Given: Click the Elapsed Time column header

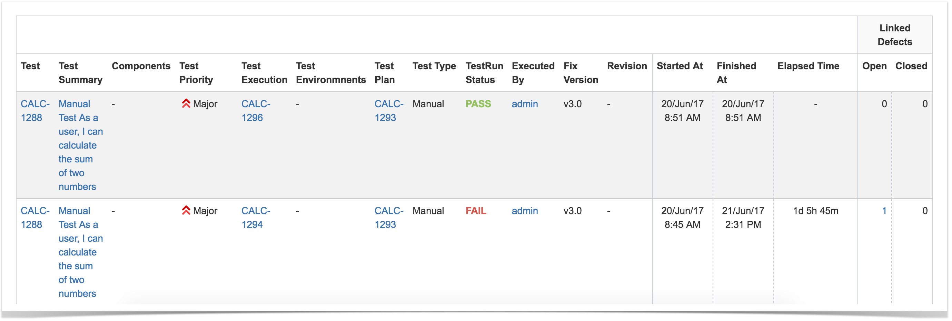Looking at the screenshot, I should pyautogui.click(x=808, y=66).
